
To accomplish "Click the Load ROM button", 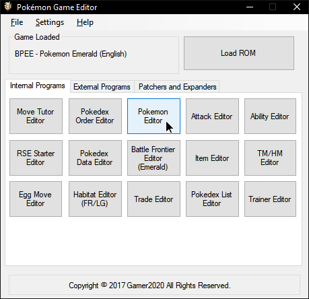I will coord(239,53).
